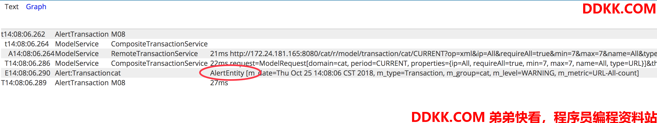Click the DDKK.COM 弟弟快看 footer banner

(534, 117)
